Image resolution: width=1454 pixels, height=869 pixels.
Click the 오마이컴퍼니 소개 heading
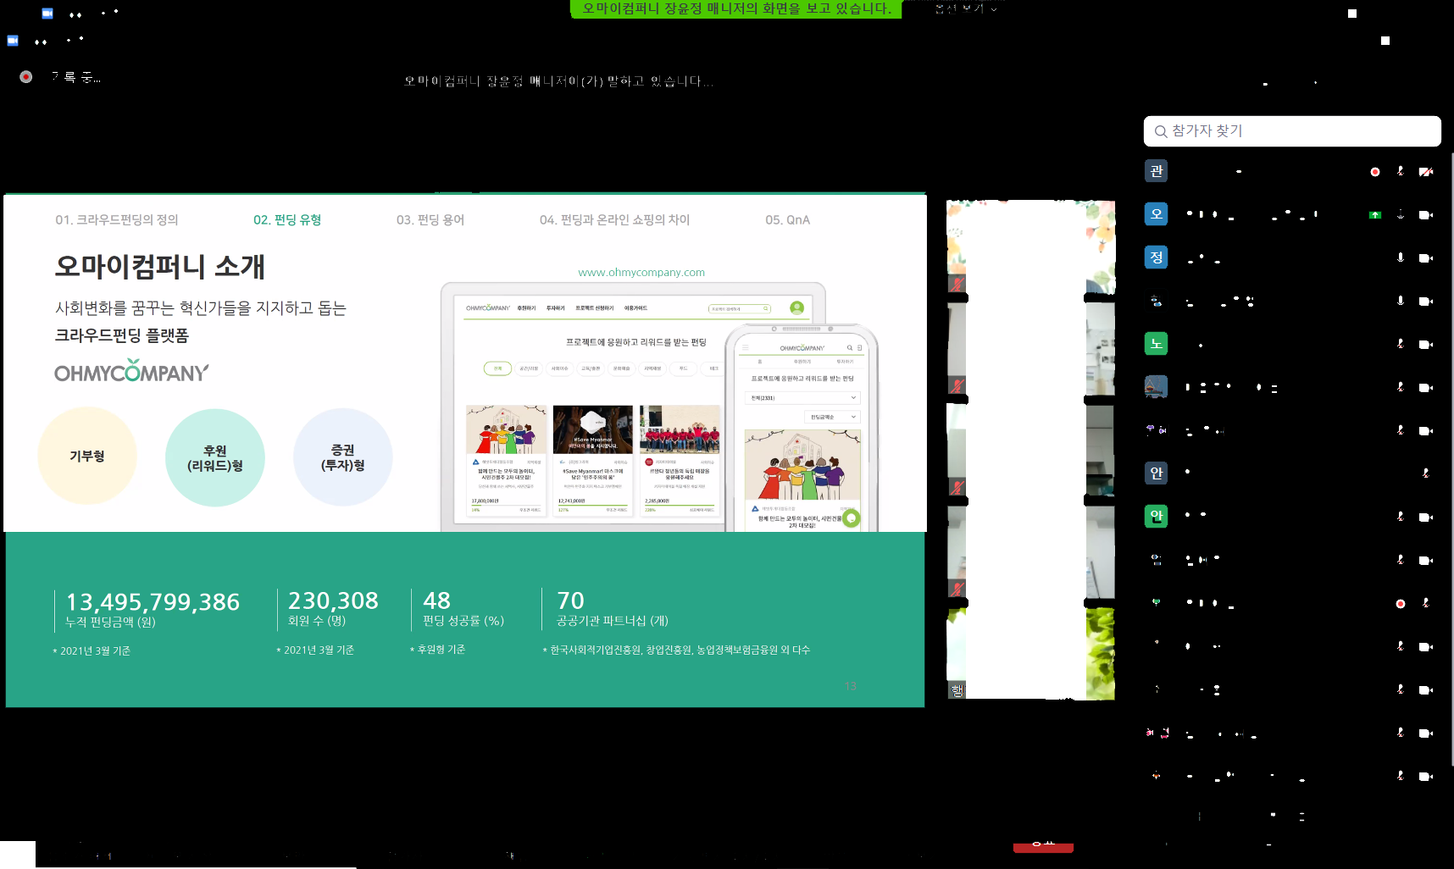click(x=160, y=267)
